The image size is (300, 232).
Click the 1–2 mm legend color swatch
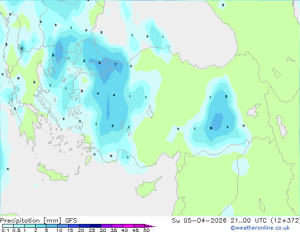pyautogui.click(x=30, y=226)
